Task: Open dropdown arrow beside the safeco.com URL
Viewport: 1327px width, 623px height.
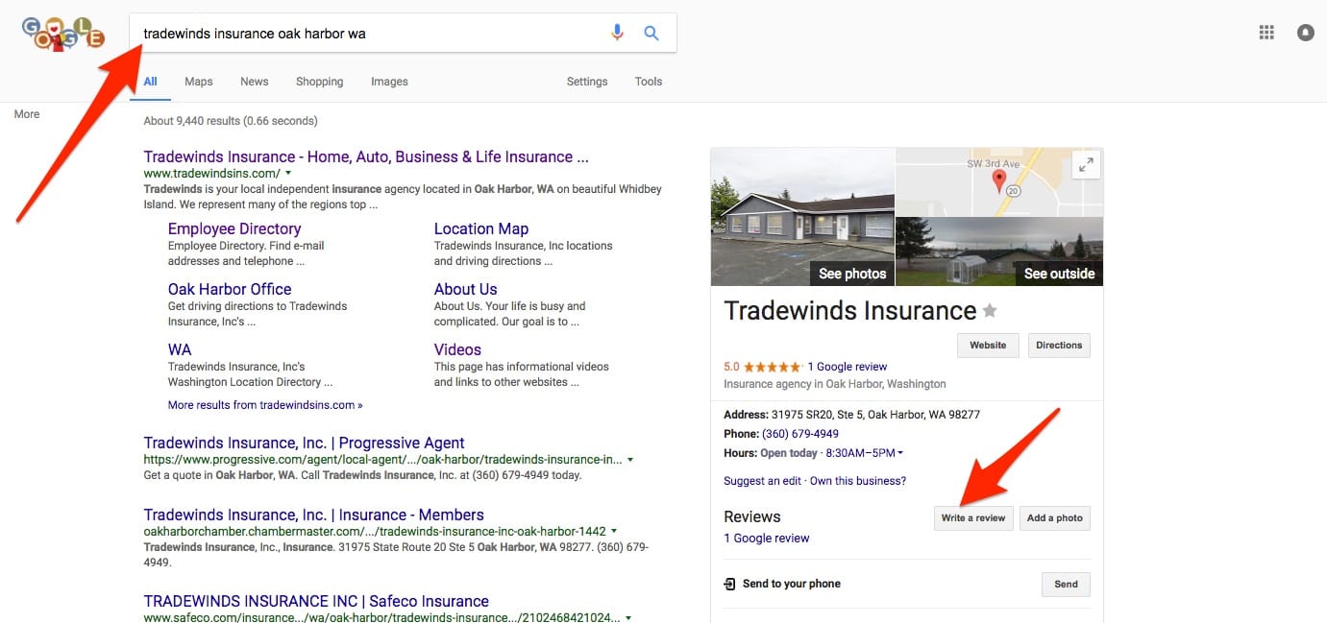Action: (x=628, y=618)
